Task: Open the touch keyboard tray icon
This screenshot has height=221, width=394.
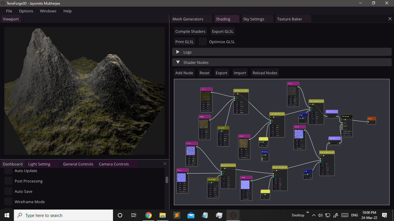Action: (344, 215)
